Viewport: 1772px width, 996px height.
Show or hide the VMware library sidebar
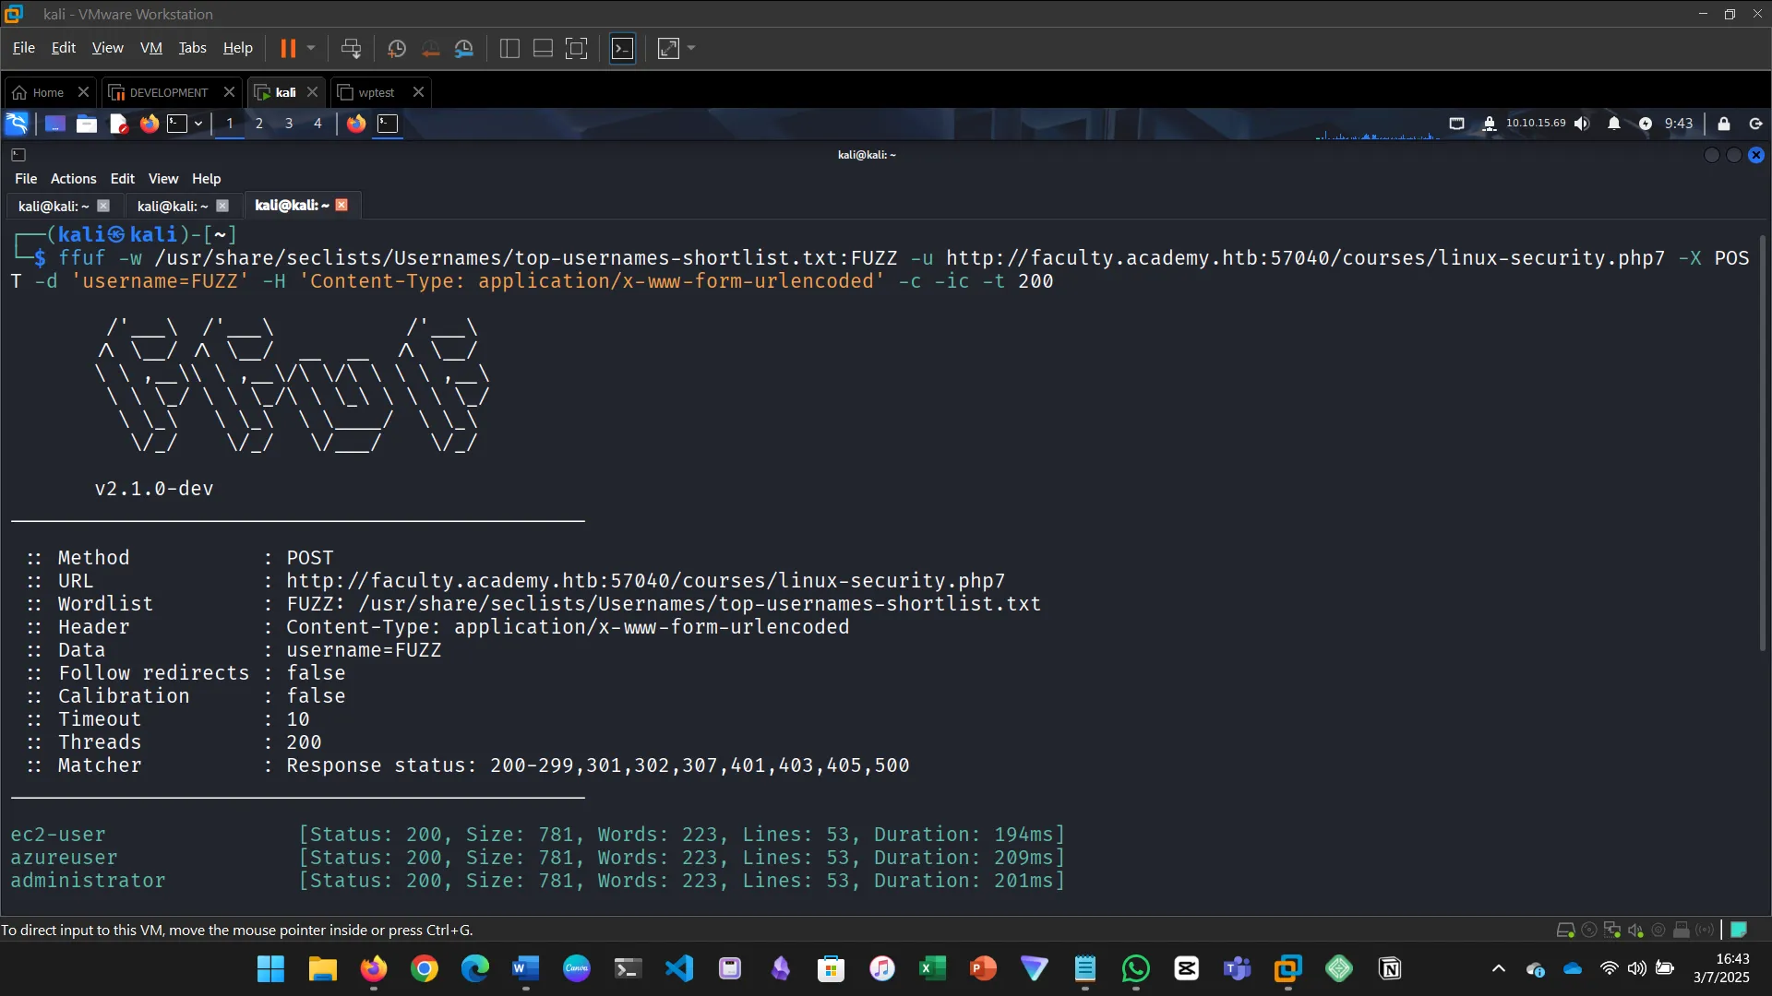point(509,48)
